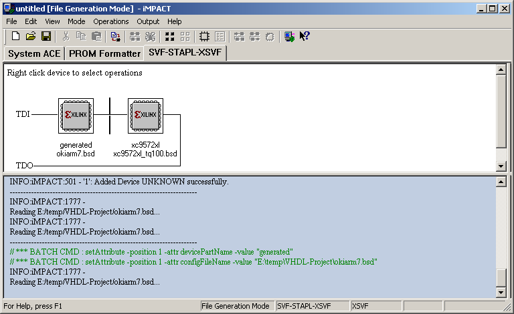Click the computer cable connection toolbar icon

pos(289,36)
